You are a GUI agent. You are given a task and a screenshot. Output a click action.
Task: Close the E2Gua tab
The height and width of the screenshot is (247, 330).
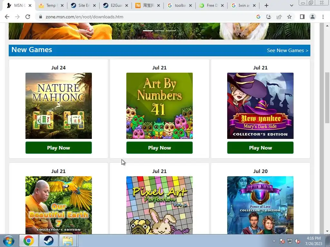(x=126, y=5)
